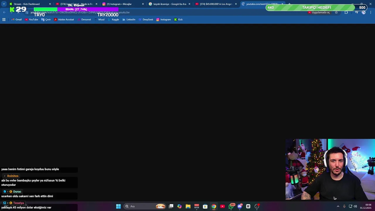Show hidden system tray icons

(338, 206)
